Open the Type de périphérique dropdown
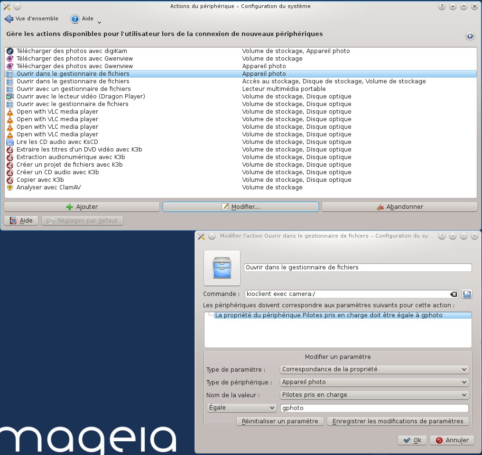The image size is (482, 455). (374, 382)
